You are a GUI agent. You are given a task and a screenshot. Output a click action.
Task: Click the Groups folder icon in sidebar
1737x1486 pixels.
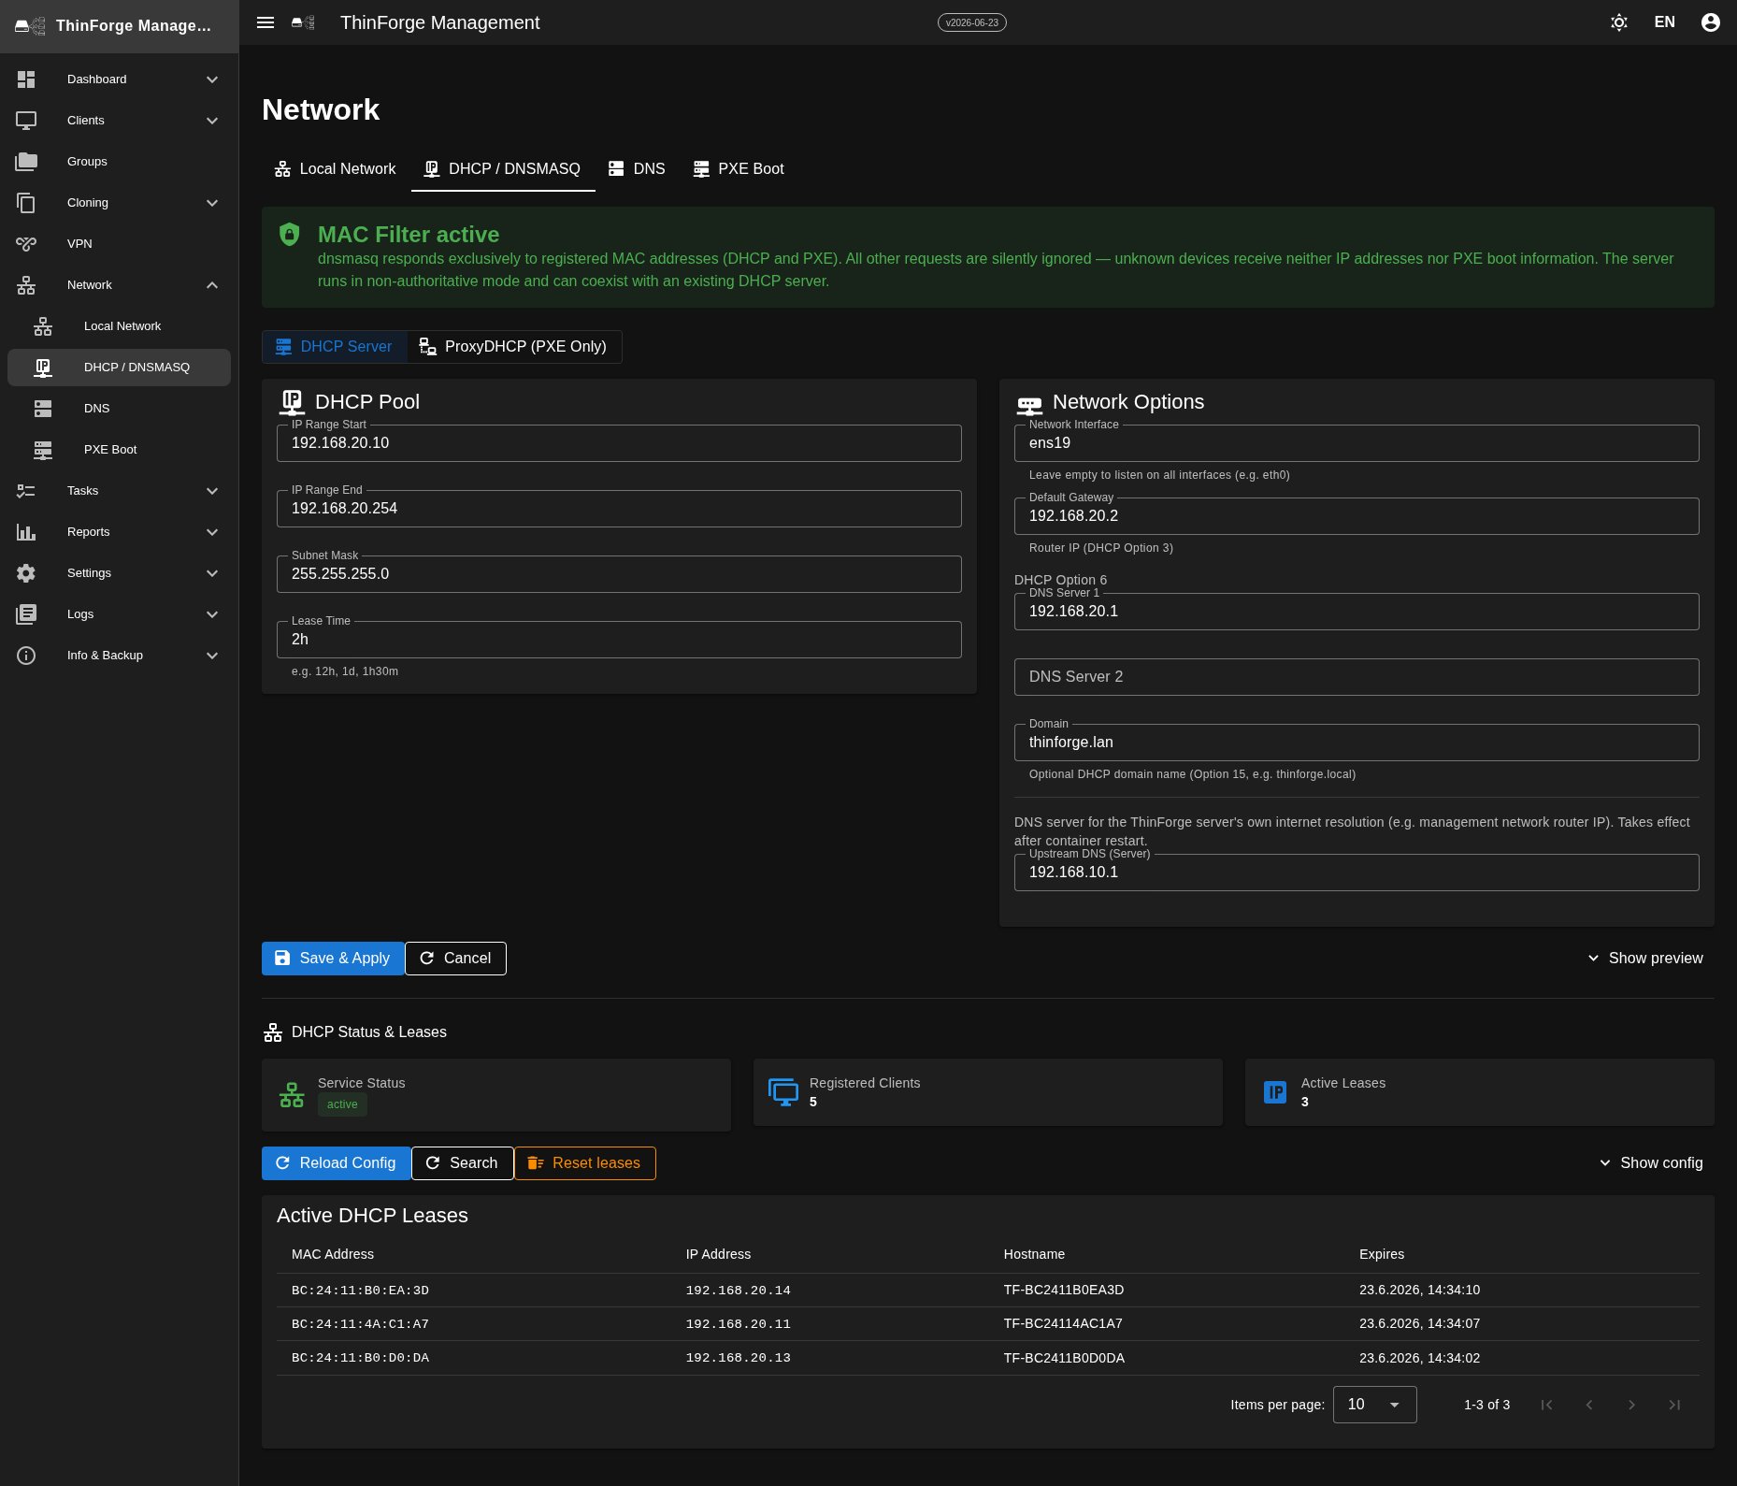point(26,162)
